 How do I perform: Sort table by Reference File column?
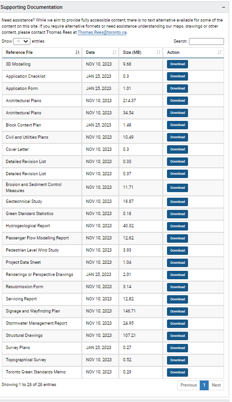77,52
